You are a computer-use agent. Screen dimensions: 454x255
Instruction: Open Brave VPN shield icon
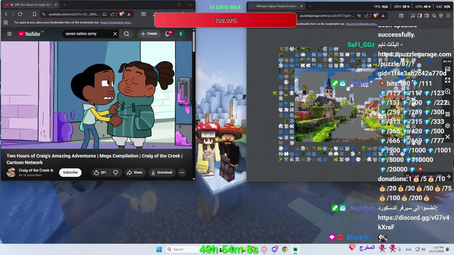(441, 16)
